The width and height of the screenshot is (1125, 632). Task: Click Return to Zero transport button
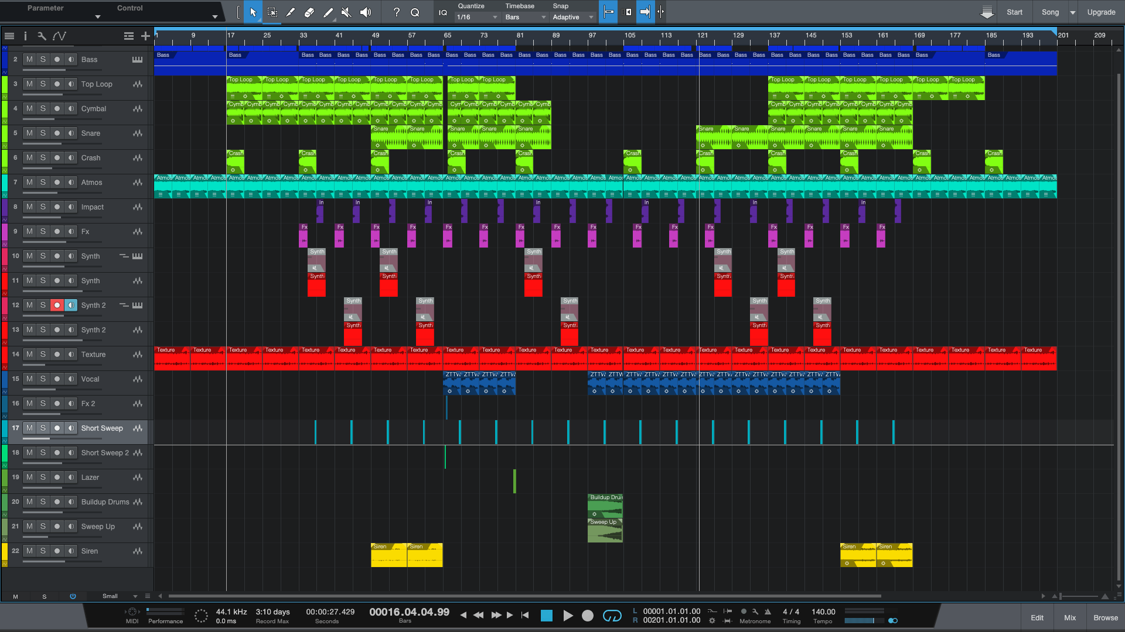click(x=525, y=616)
